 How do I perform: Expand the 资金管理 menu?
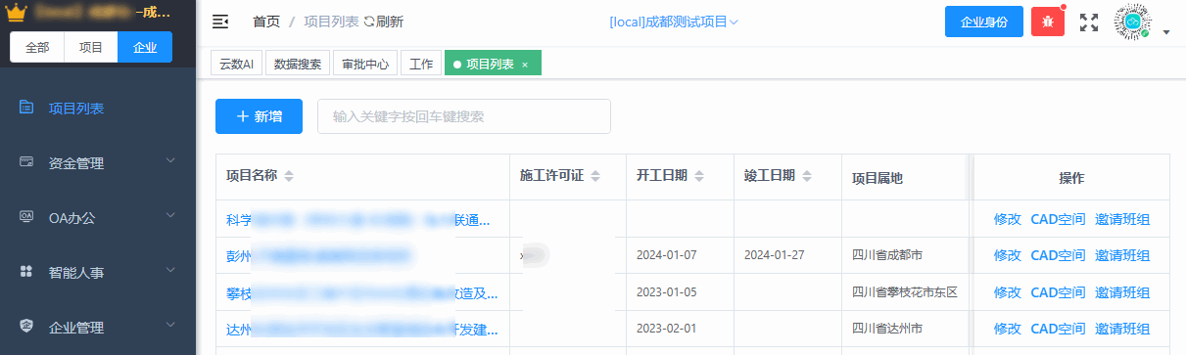coord(170,161)
